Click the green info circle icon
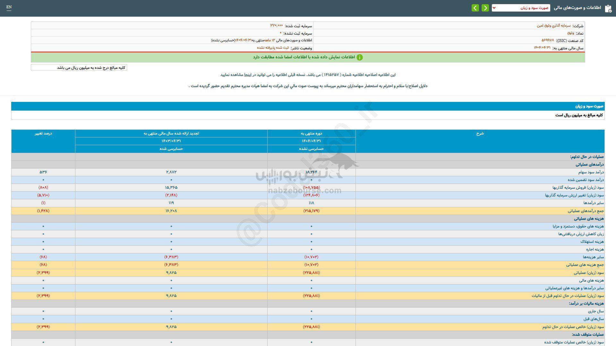Screen dimensions: 616x346 tap(360, 57)
